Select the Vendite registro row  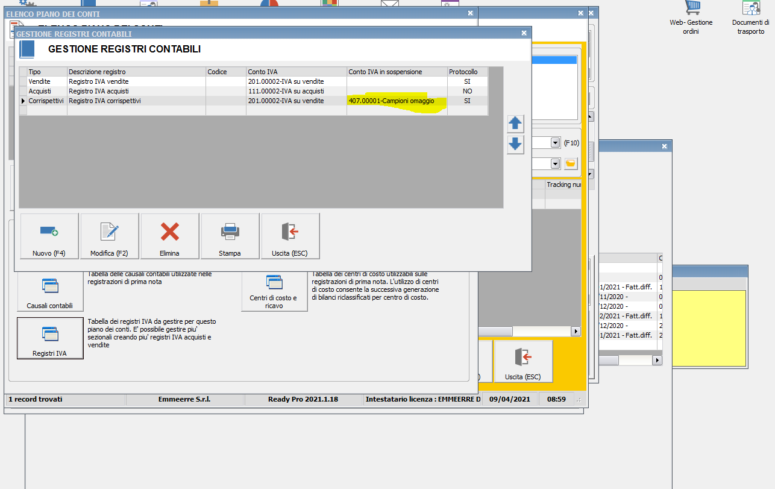253,81
